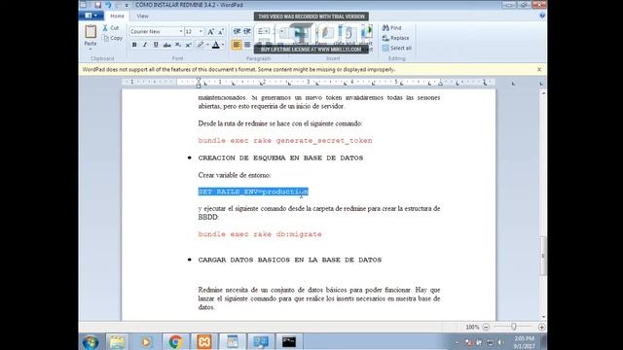
Task: Toggle superscript formatting
Action: 189,45
